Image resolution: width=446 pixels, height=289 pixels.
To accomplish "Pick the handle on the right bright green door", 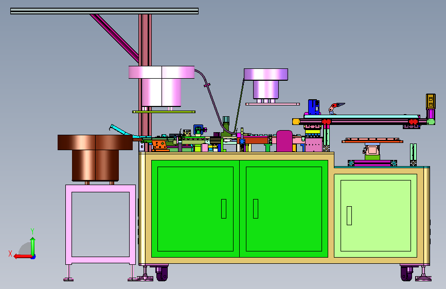I will pos(256,208).
